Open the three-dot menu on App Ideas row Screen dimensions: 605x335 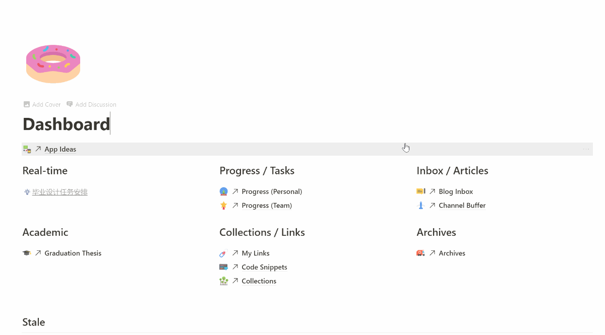point(586,149)
